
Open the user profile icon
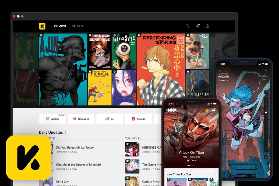point(208,26)
